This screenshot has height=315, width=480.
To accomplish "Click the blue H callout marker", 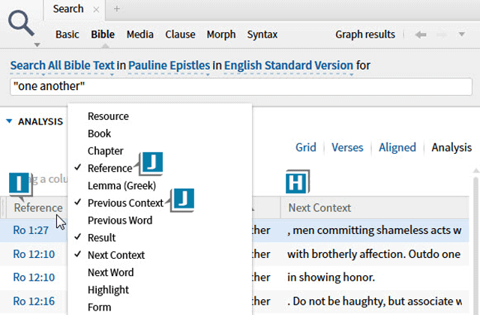I will (297, 182).
